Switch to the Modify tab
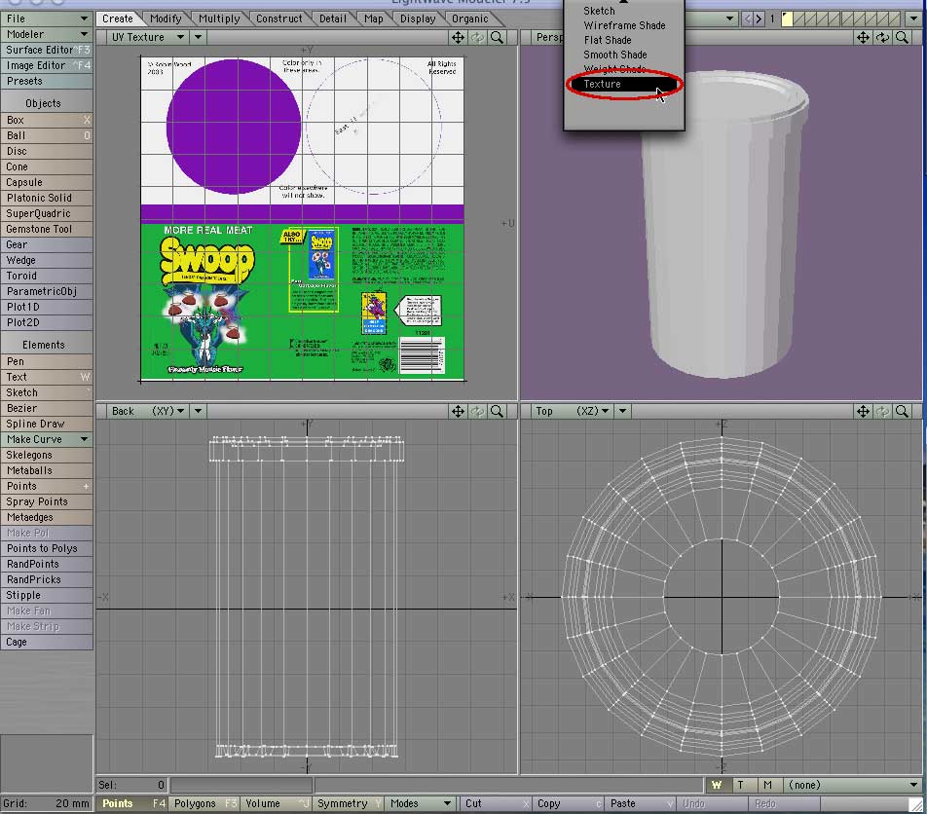Image resolution: width=927 pixels, height=814 pixels. [166, 18]
